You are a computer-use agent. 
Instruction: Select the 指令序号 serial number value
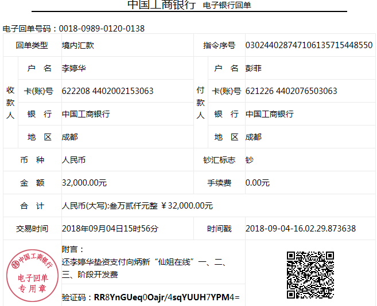309,45
